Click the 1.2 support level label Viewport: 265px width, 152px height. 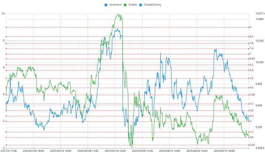point(251,132)
